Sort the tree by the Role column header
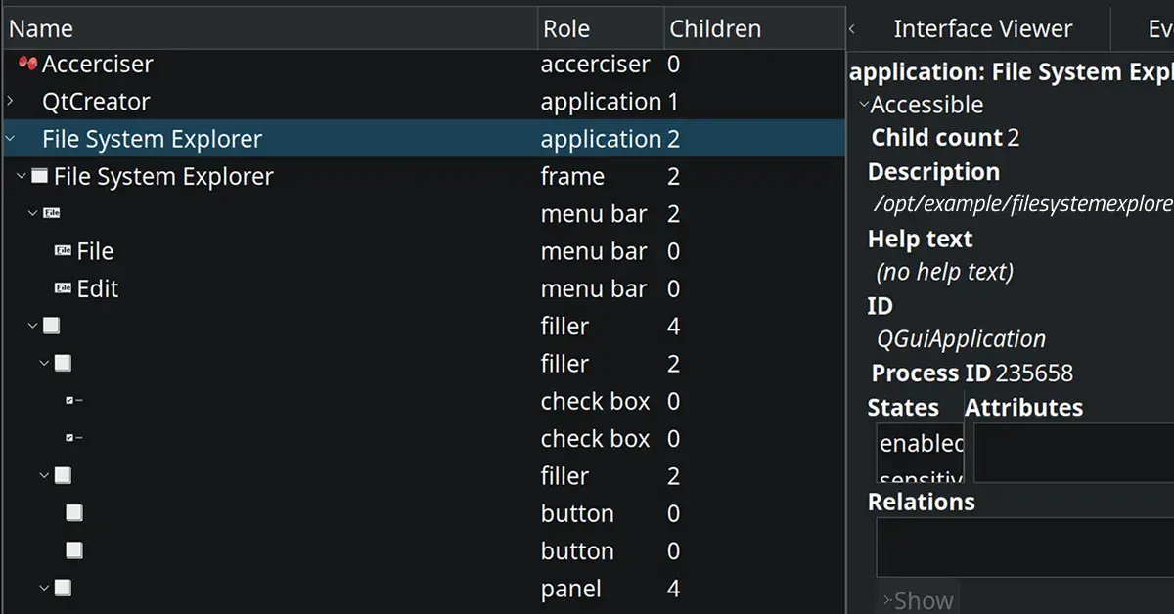 (x=599, y=29)
